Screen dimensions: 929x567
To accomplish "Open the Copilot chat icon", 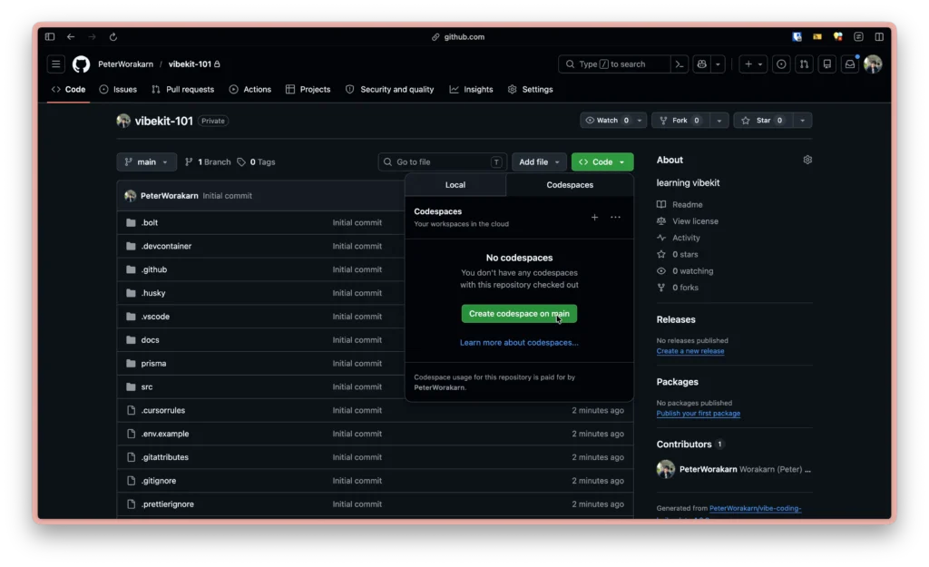I will pyautogui.click(x=702, y=64).
